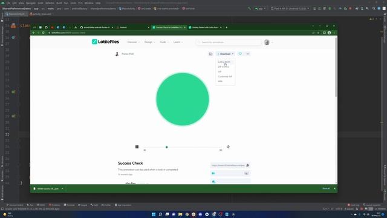The width and height of the screenshot is (387, 218).
Task: Go to the LottieFiles home logo
Action: 105,42
